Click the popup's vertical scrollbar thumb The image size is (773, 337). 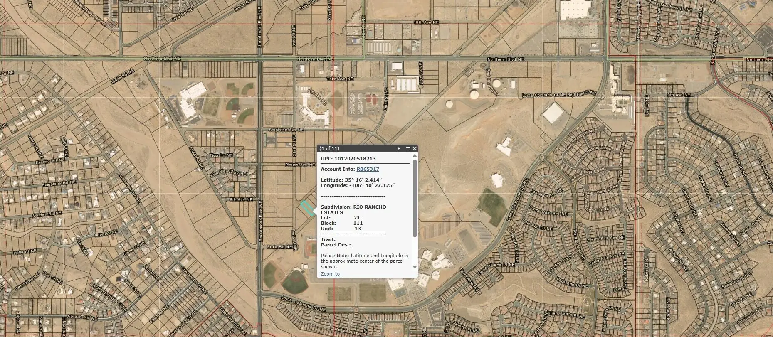click(415, 197)
